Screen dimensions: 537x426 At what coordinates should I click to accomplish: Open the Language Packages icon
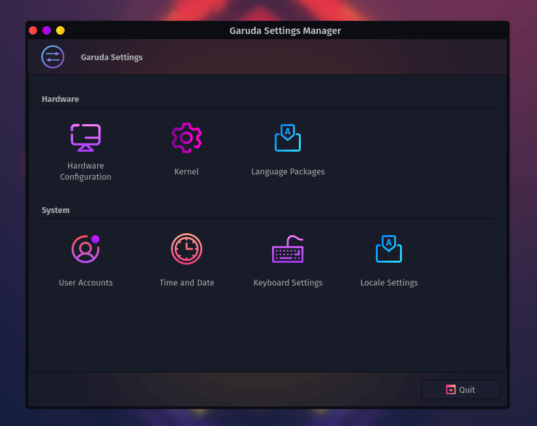(288, 137)
